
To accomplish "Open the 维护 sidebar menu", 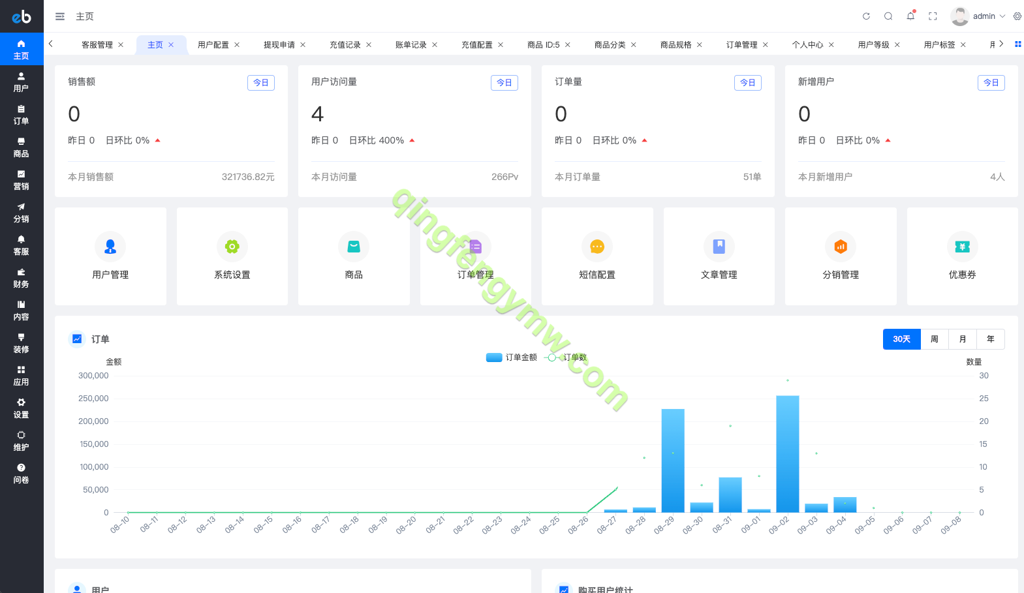I will click(x=22, y=440).
